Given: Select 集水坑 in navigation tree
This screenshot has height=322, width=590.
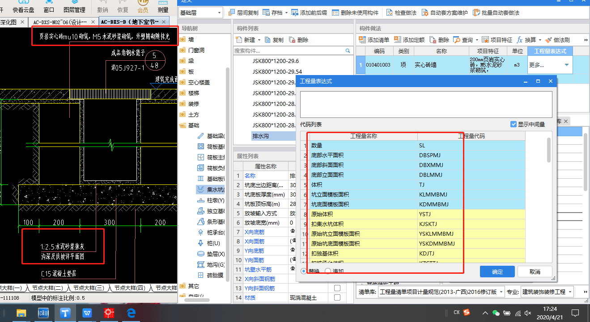Looking at the screenshot, I should (211, 189).
